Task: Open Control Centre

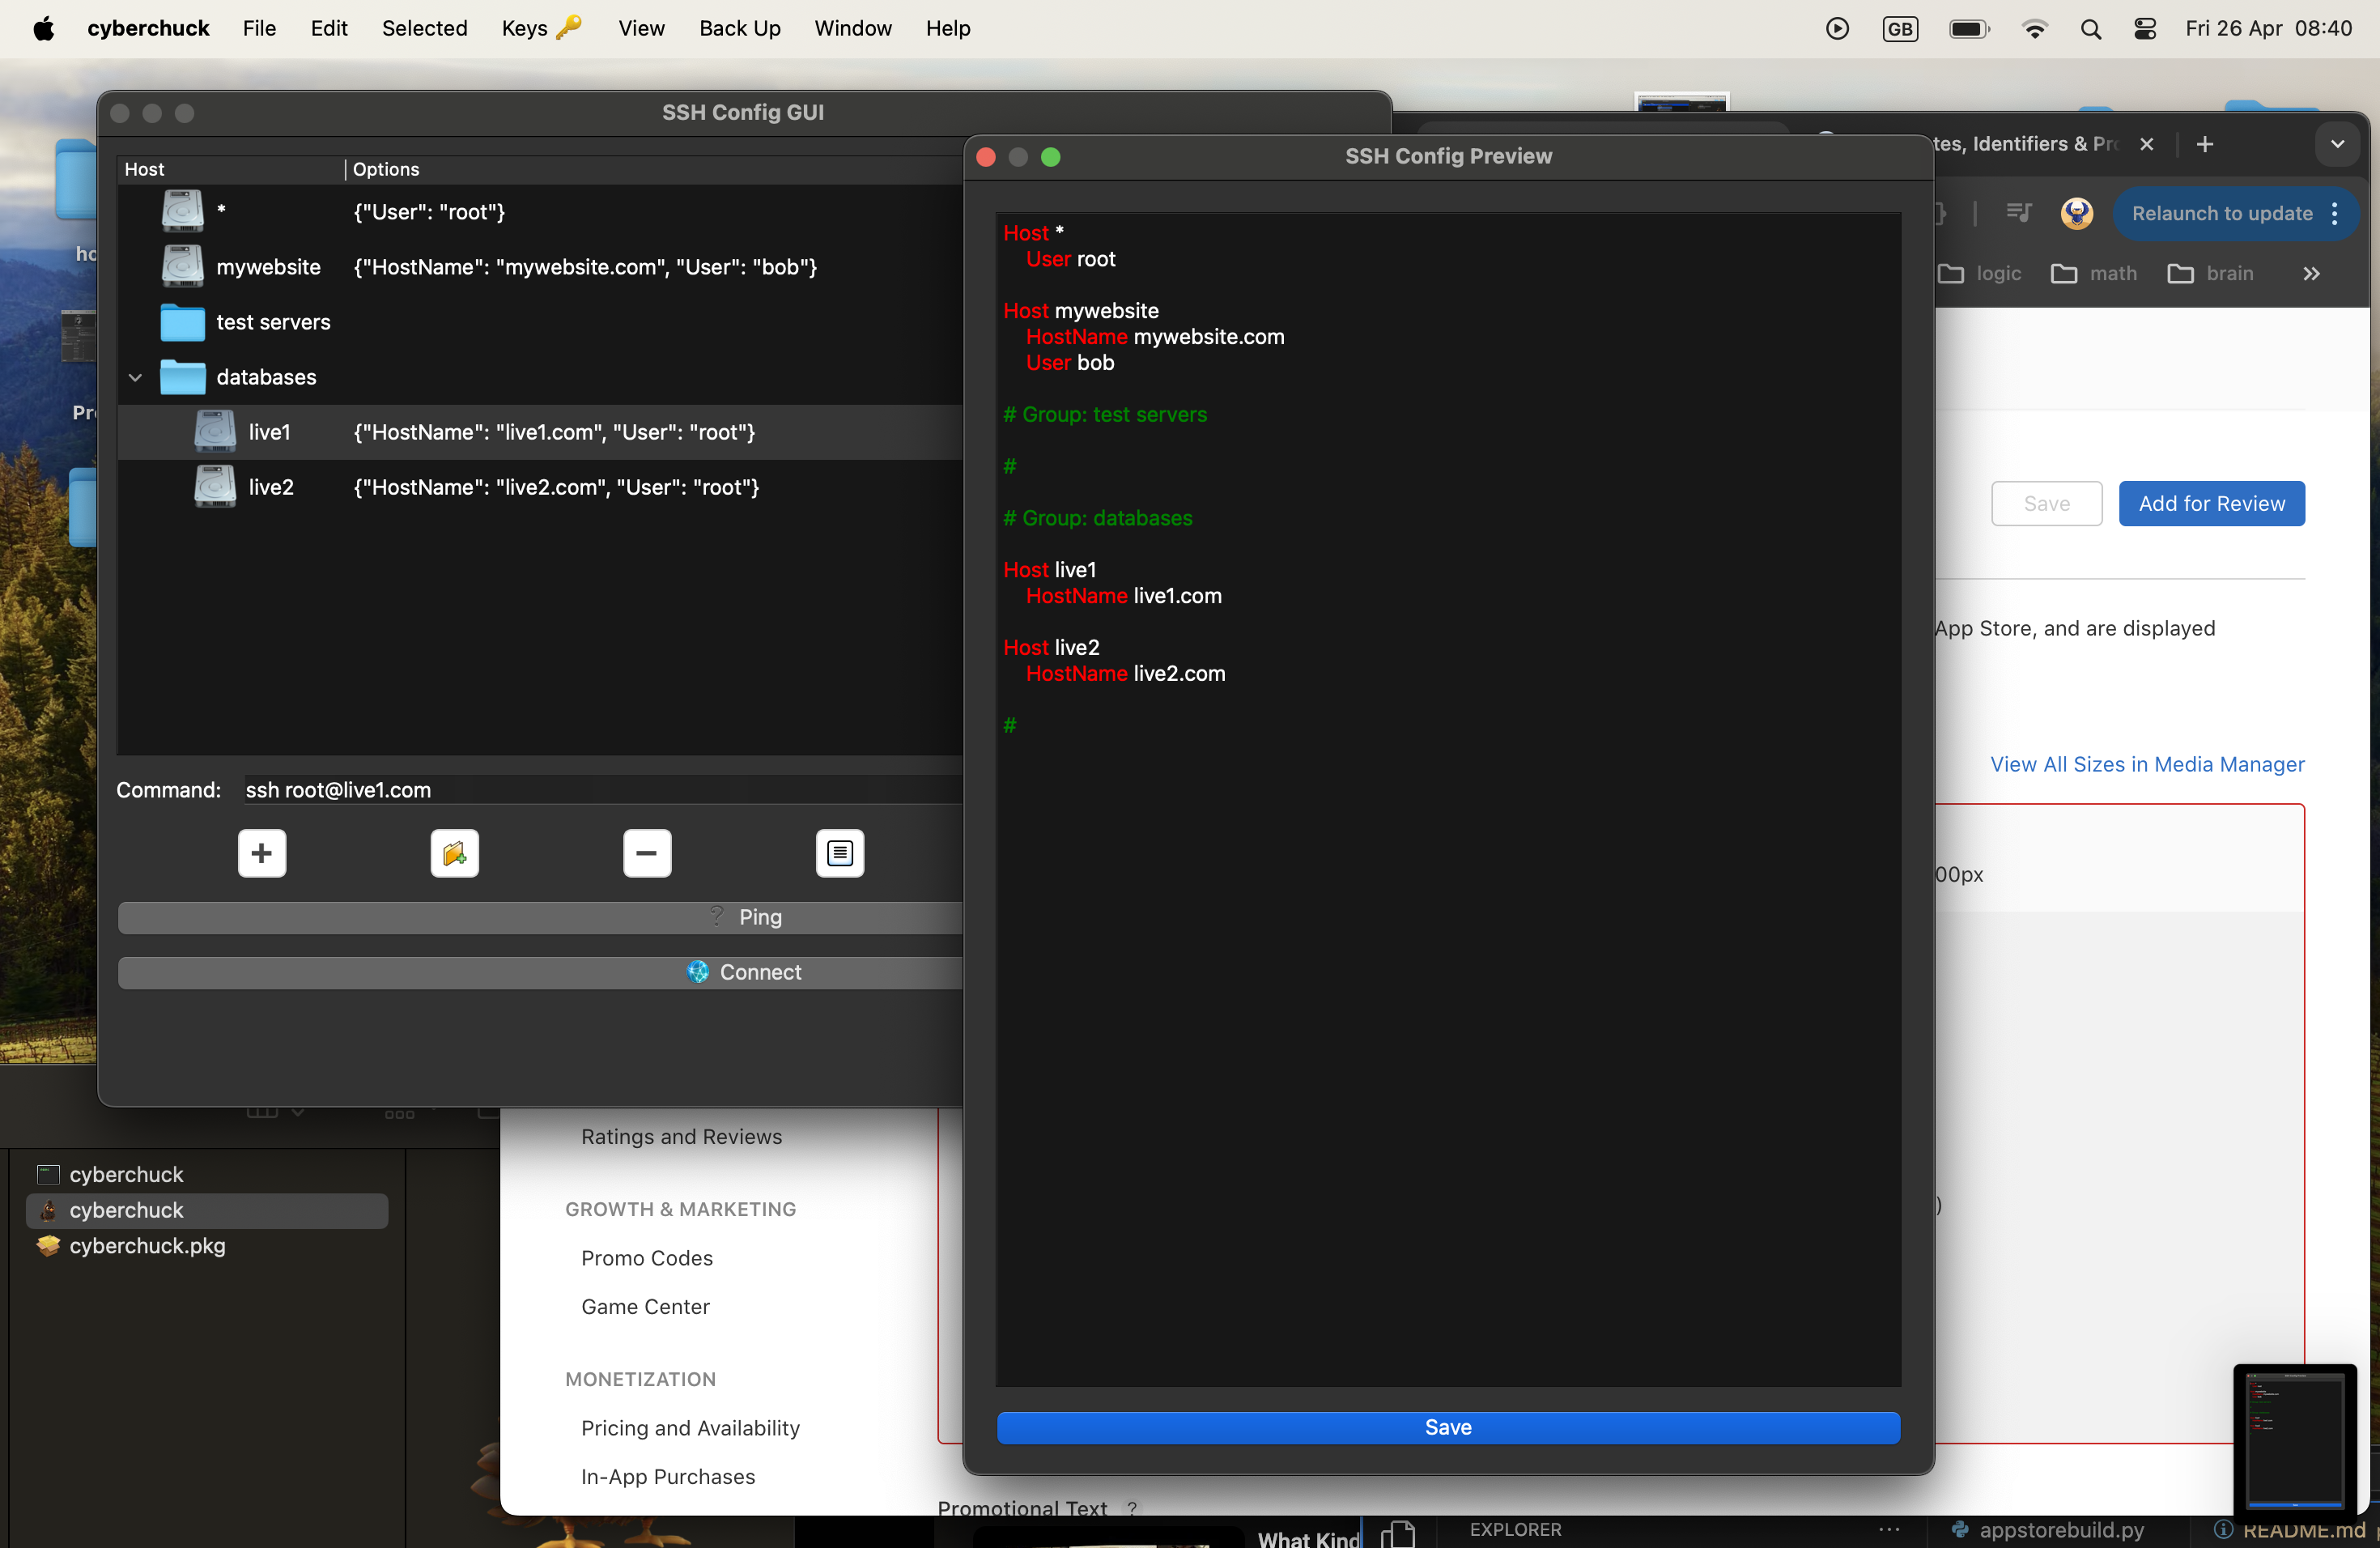Action: coord(2145,28)
